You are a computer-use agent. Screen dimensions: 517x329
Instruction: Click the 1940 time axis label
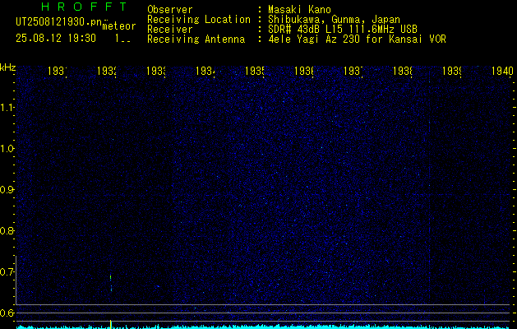tap(502, 71)
